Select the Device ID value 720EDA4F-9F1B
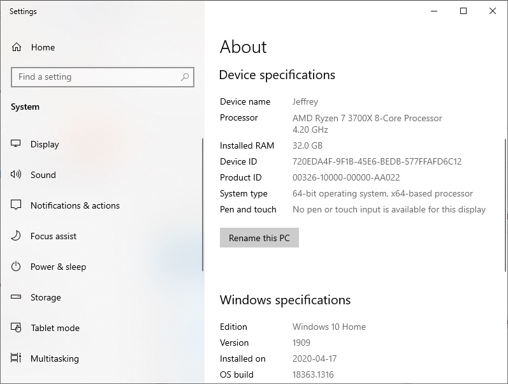508x384 pixels. 377,161
